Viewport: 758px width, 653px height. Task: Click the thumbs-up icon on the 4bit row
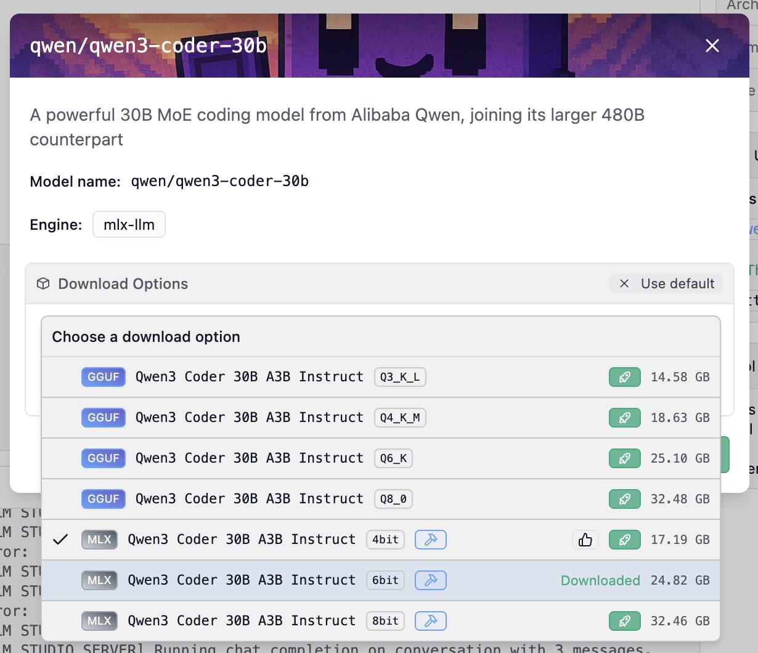[x=585, y=539]
